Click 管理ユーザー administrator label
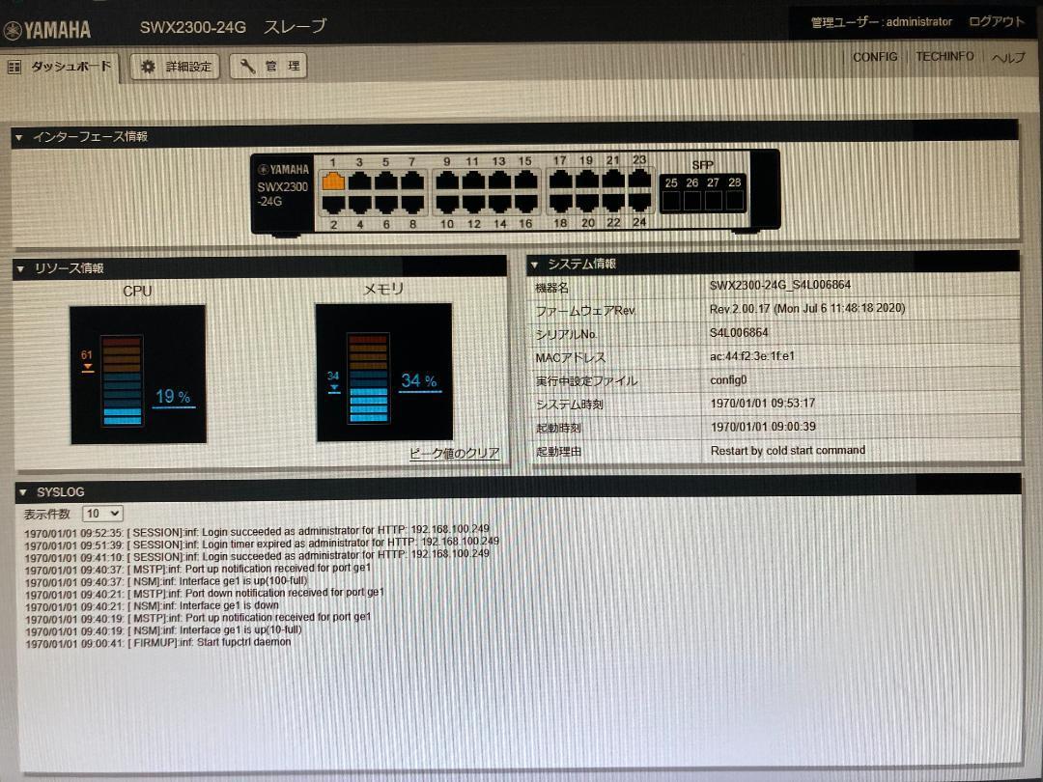The width and height of the screenshot is (1043, 782). [x=882, y=22]
